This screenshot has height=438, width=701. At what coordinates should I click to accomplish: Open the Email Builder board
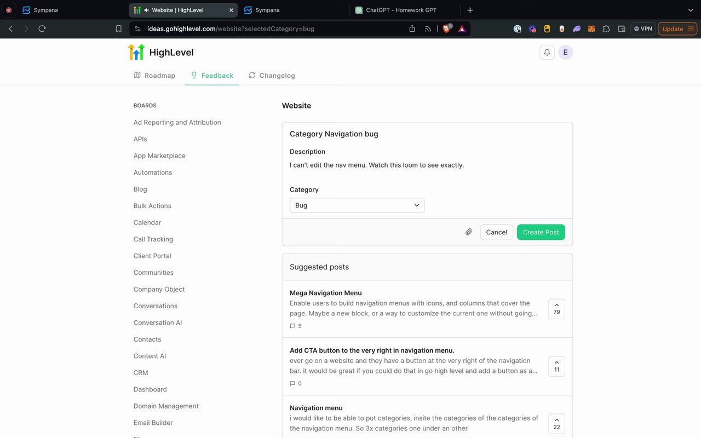[153, 423]
